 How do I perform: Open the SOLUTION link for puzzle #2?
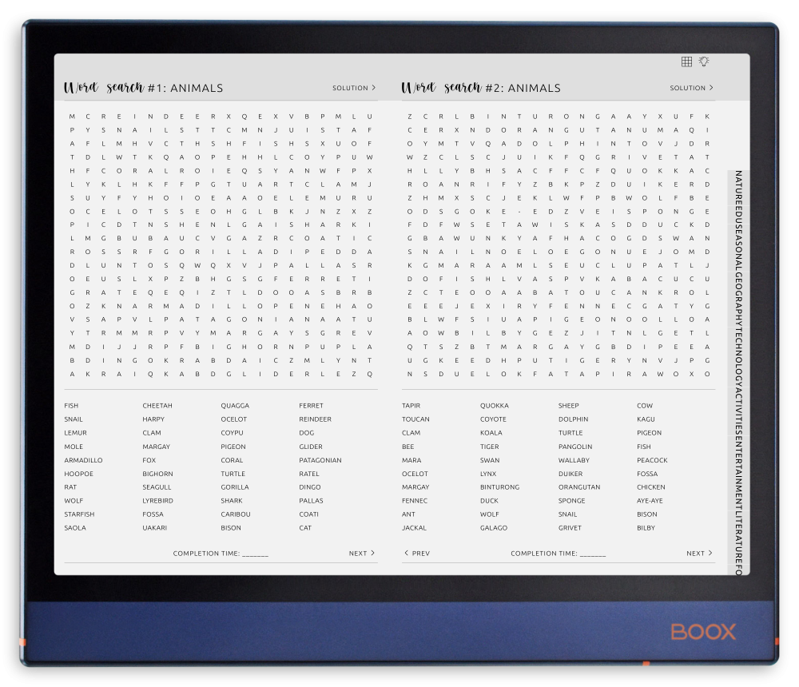(690, 88)
